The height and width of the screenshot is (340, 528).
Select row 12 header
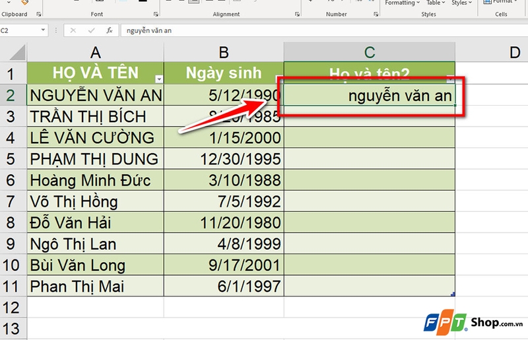point(13,307)
